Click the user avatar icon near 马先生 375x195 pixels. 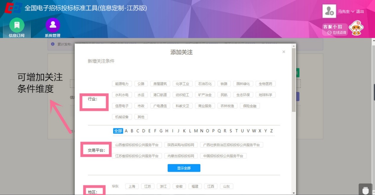click(x=329, y=11)
